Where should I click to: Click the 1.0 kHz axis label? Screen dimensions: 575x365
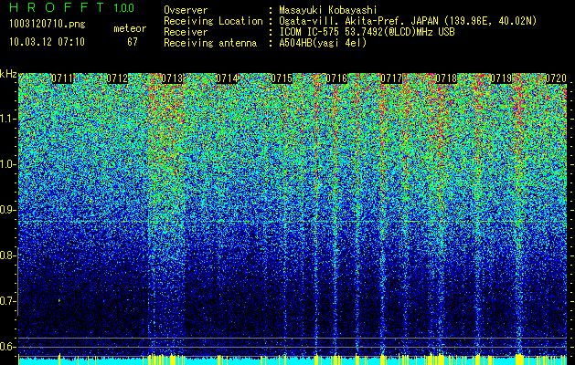(7, 164)
